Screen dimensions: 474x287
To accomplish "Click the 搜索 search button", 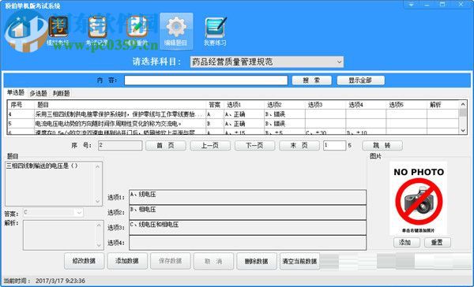I will coord(312,80).
